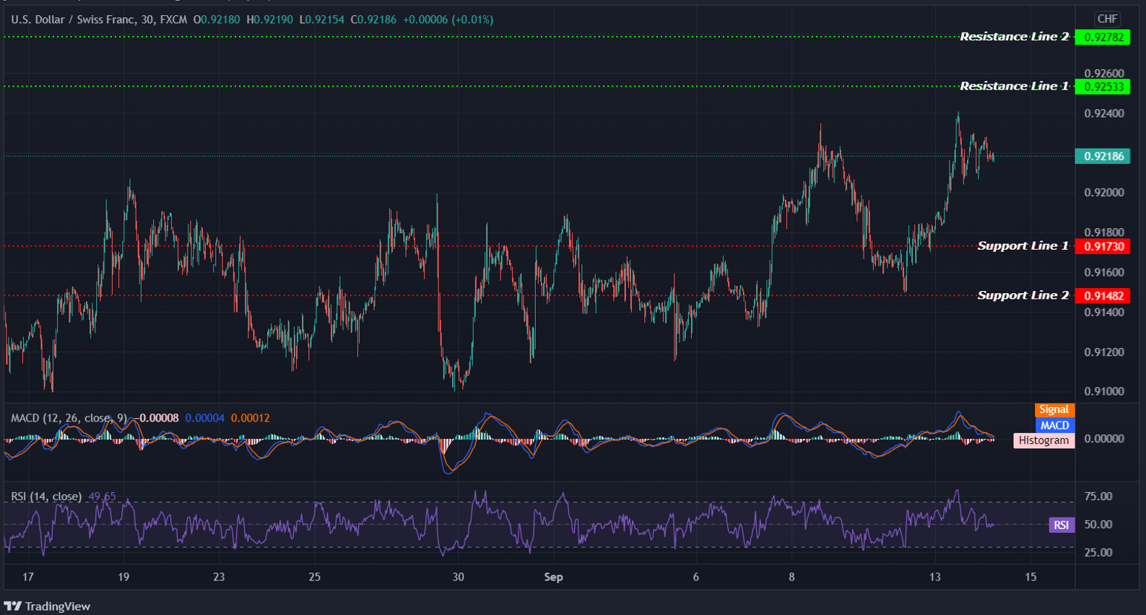The height and width of the screenshot is (615, 1146).
Task: Click the 0.92000 price scale label
Action: (1104, 193)
